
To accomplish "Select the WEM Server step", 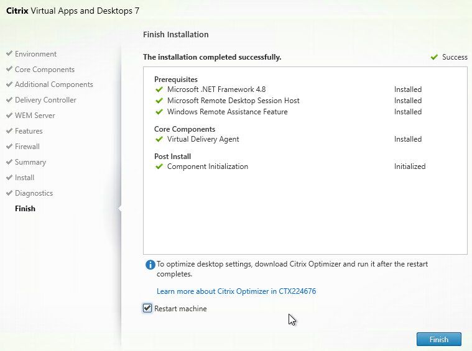I will (x=35, y=116).
